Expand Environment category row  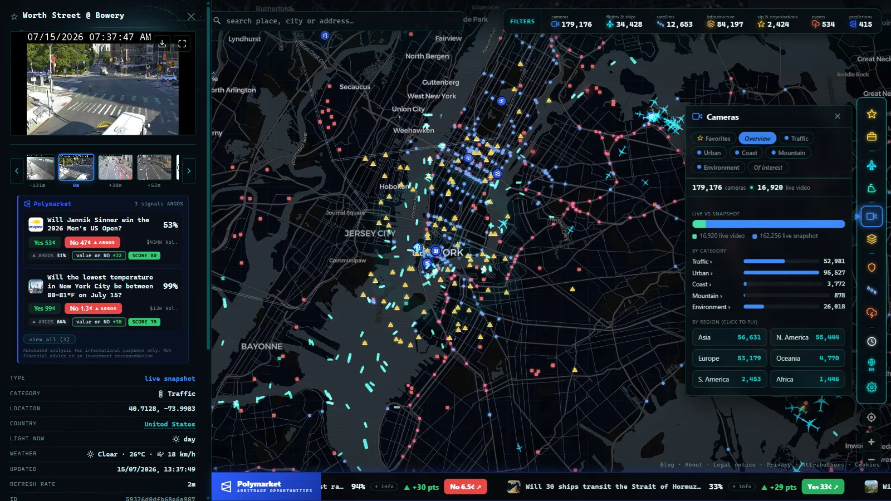(768, 307)
